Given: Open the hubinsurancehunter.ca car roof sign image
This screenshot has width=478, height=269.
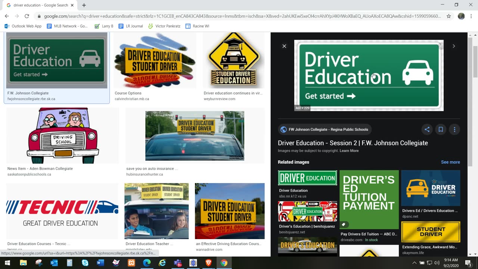Looking at the screenshot, I should 195,135.
